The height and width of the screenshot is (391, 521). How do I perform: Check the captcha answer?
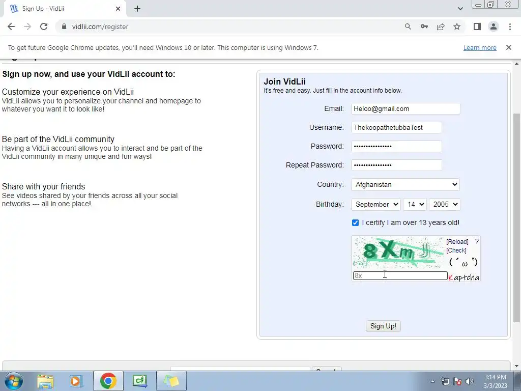point(456,250)
